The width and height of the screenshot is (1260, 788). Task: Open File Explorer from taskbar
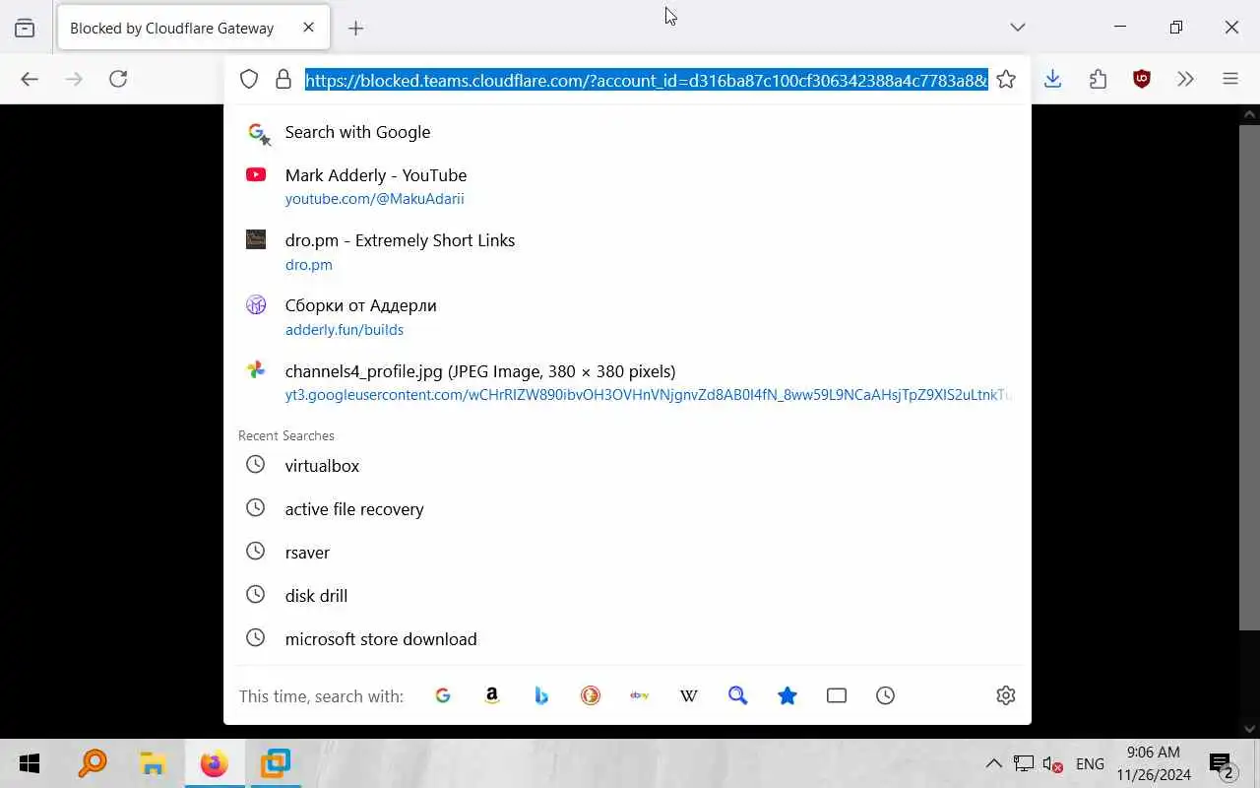click(153, 763)
